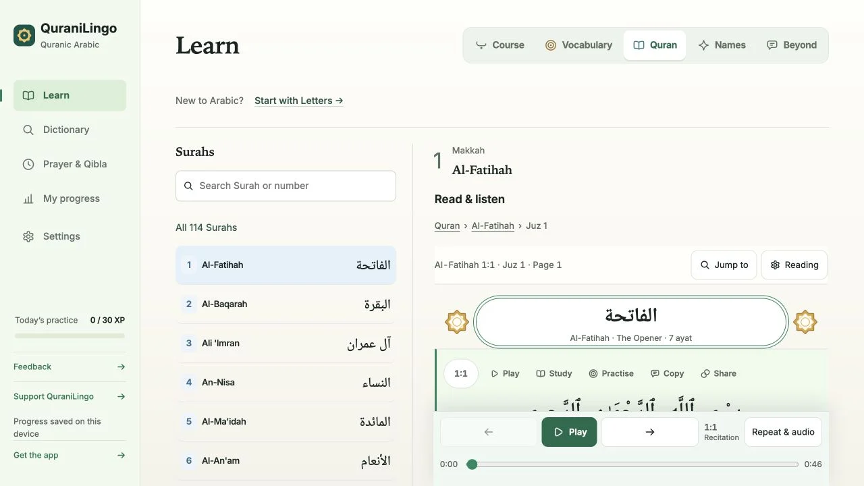
Task: Click the audio progress slider handle
Action: (472, 464)
